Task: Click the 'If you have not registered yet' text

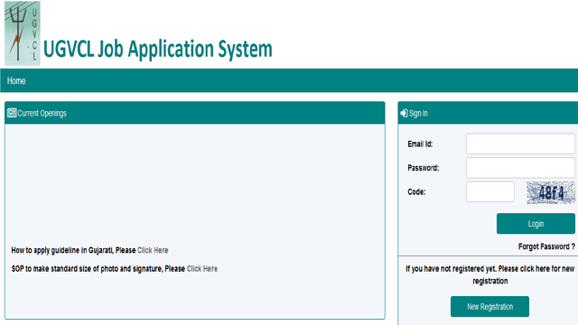Action: (x=489, y=274)
